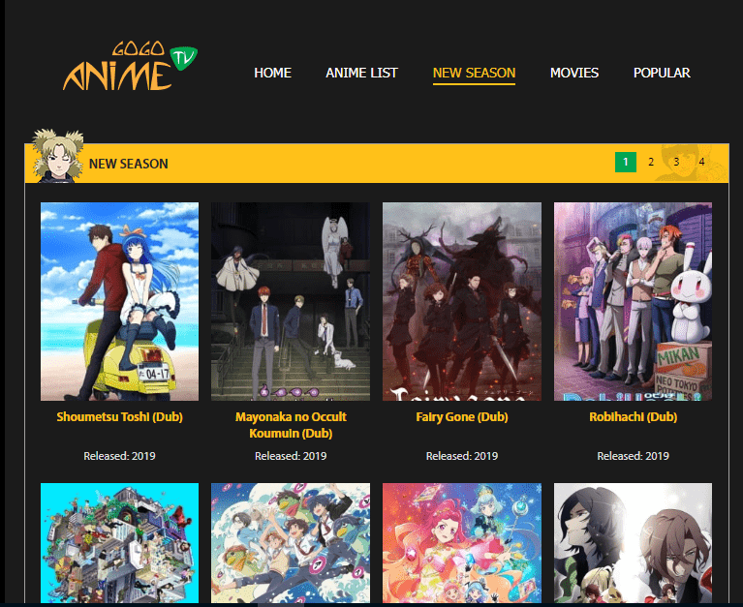Click the NEW SEASON section heading text
This screenshot has height=607, width=743.
click(129, 164)
